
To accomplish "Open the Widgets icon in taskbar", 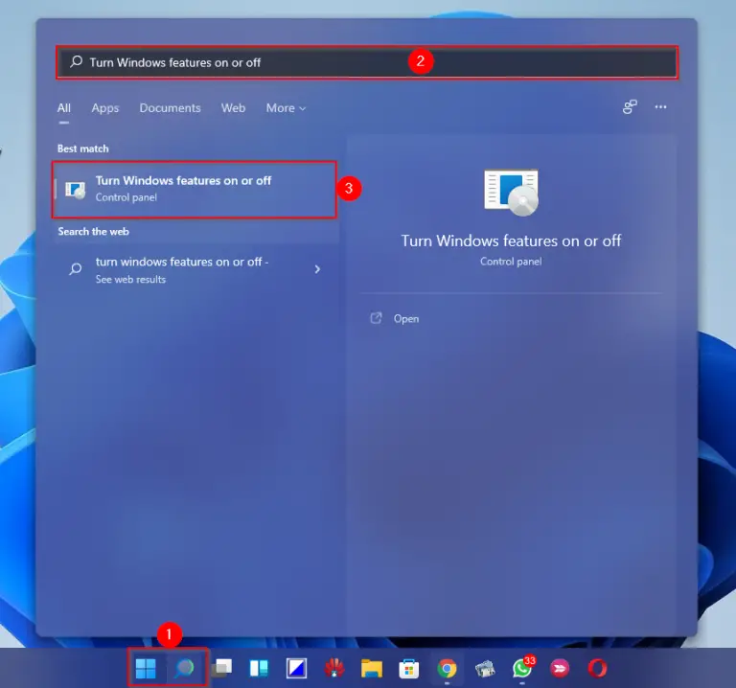I will [259, 668].
